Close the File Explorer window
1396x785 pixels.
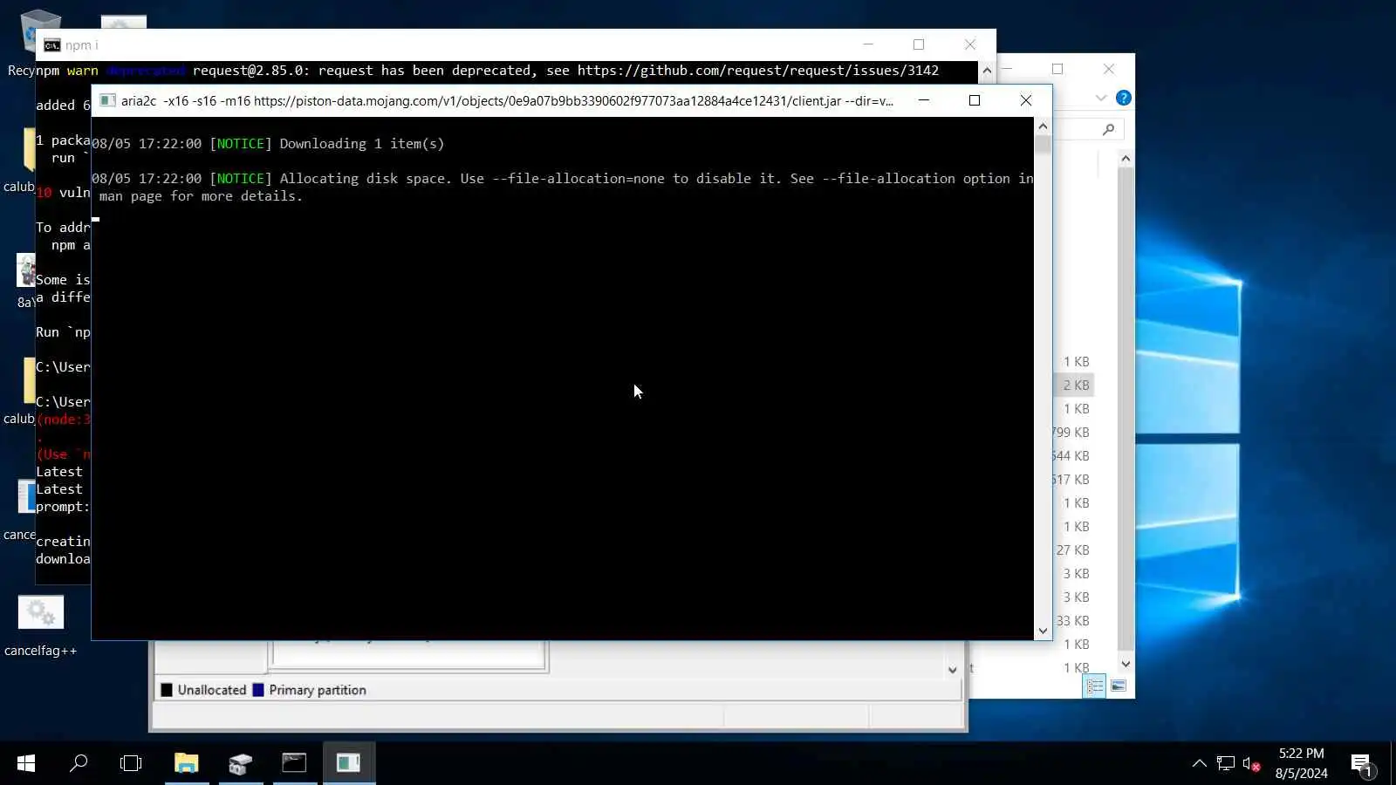(1109, 69)
